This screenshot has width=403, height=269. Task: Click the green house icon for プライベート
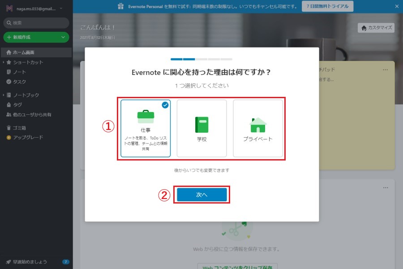click(258, 125)
